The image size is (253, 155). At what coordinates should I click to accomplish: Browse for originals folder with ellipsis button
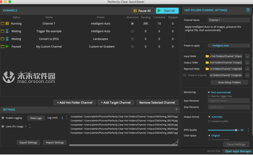coord(247,75)
